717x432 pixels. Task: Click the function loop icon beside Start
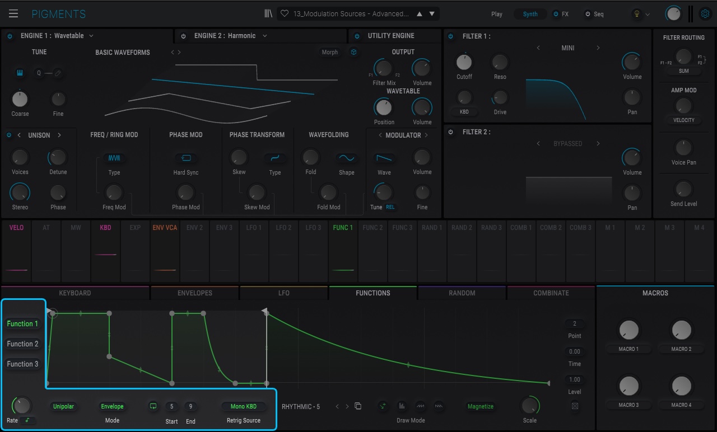coord(153,407)
